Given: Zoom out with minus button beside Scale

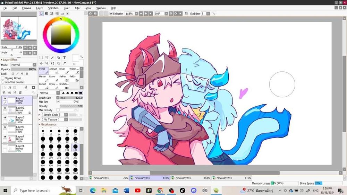Looking at the screenshot, I should pos(25,48).
